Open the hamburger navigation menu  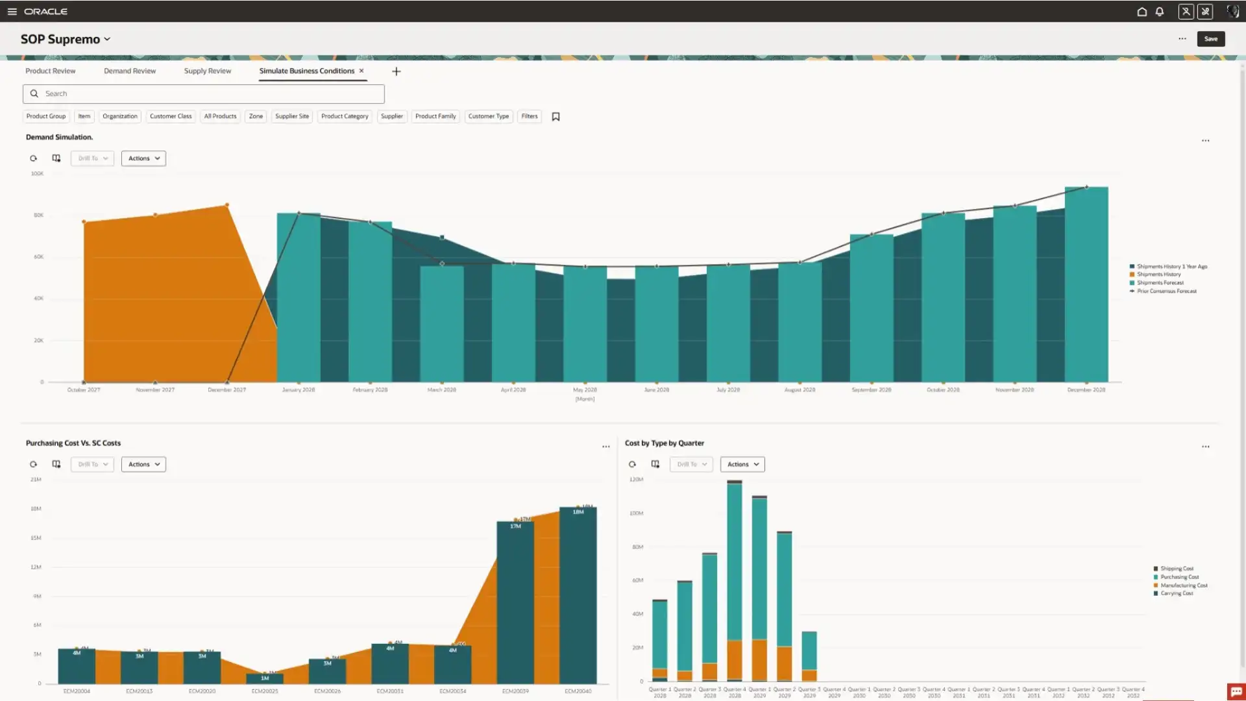click(12, 12)
